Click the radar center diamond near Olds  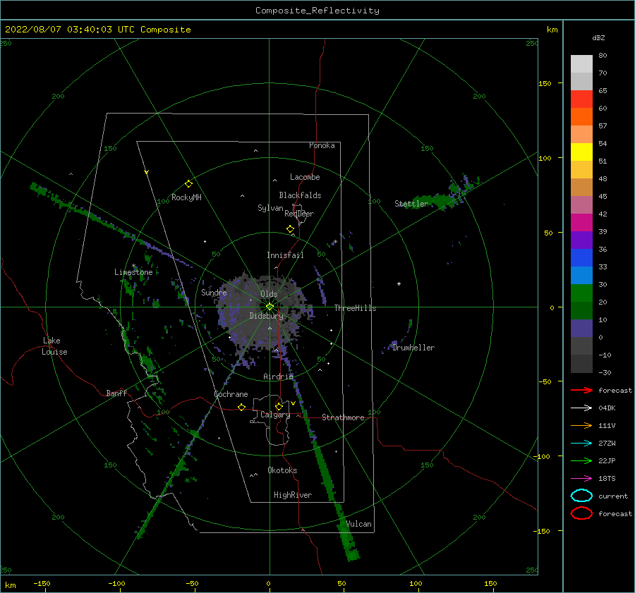[x=270, y=307]
